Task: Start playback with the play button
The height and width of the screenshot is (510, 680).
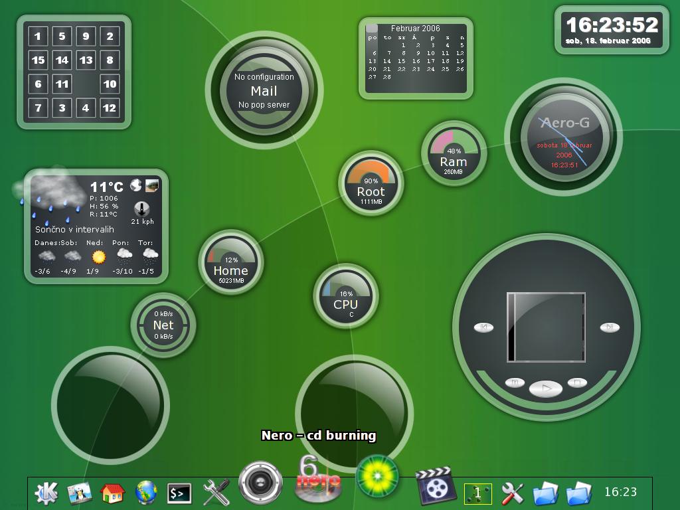Action: tap(546, 388)
